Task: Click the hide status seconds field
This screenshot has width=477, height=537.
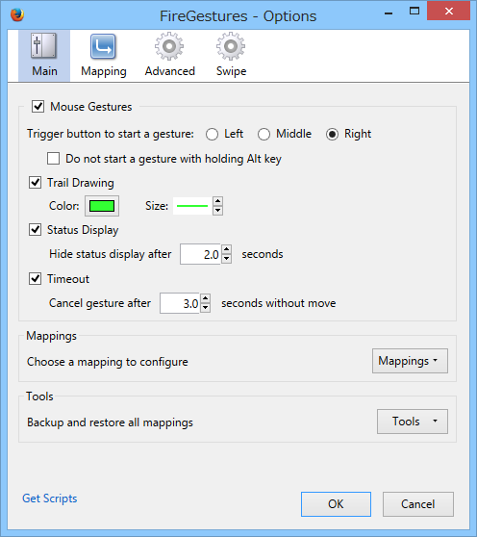Action: (x=201, y=254)
